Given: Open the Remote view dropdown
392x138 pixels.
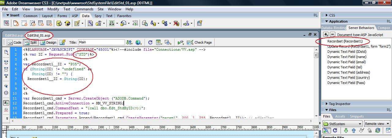Looking at the screenshot, I should pos(377,124).
